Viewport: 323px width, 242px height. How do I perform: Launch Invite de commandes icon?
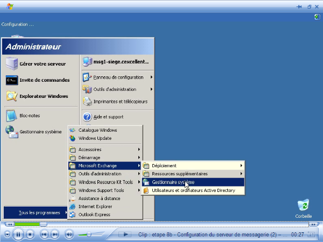point(11,80)
